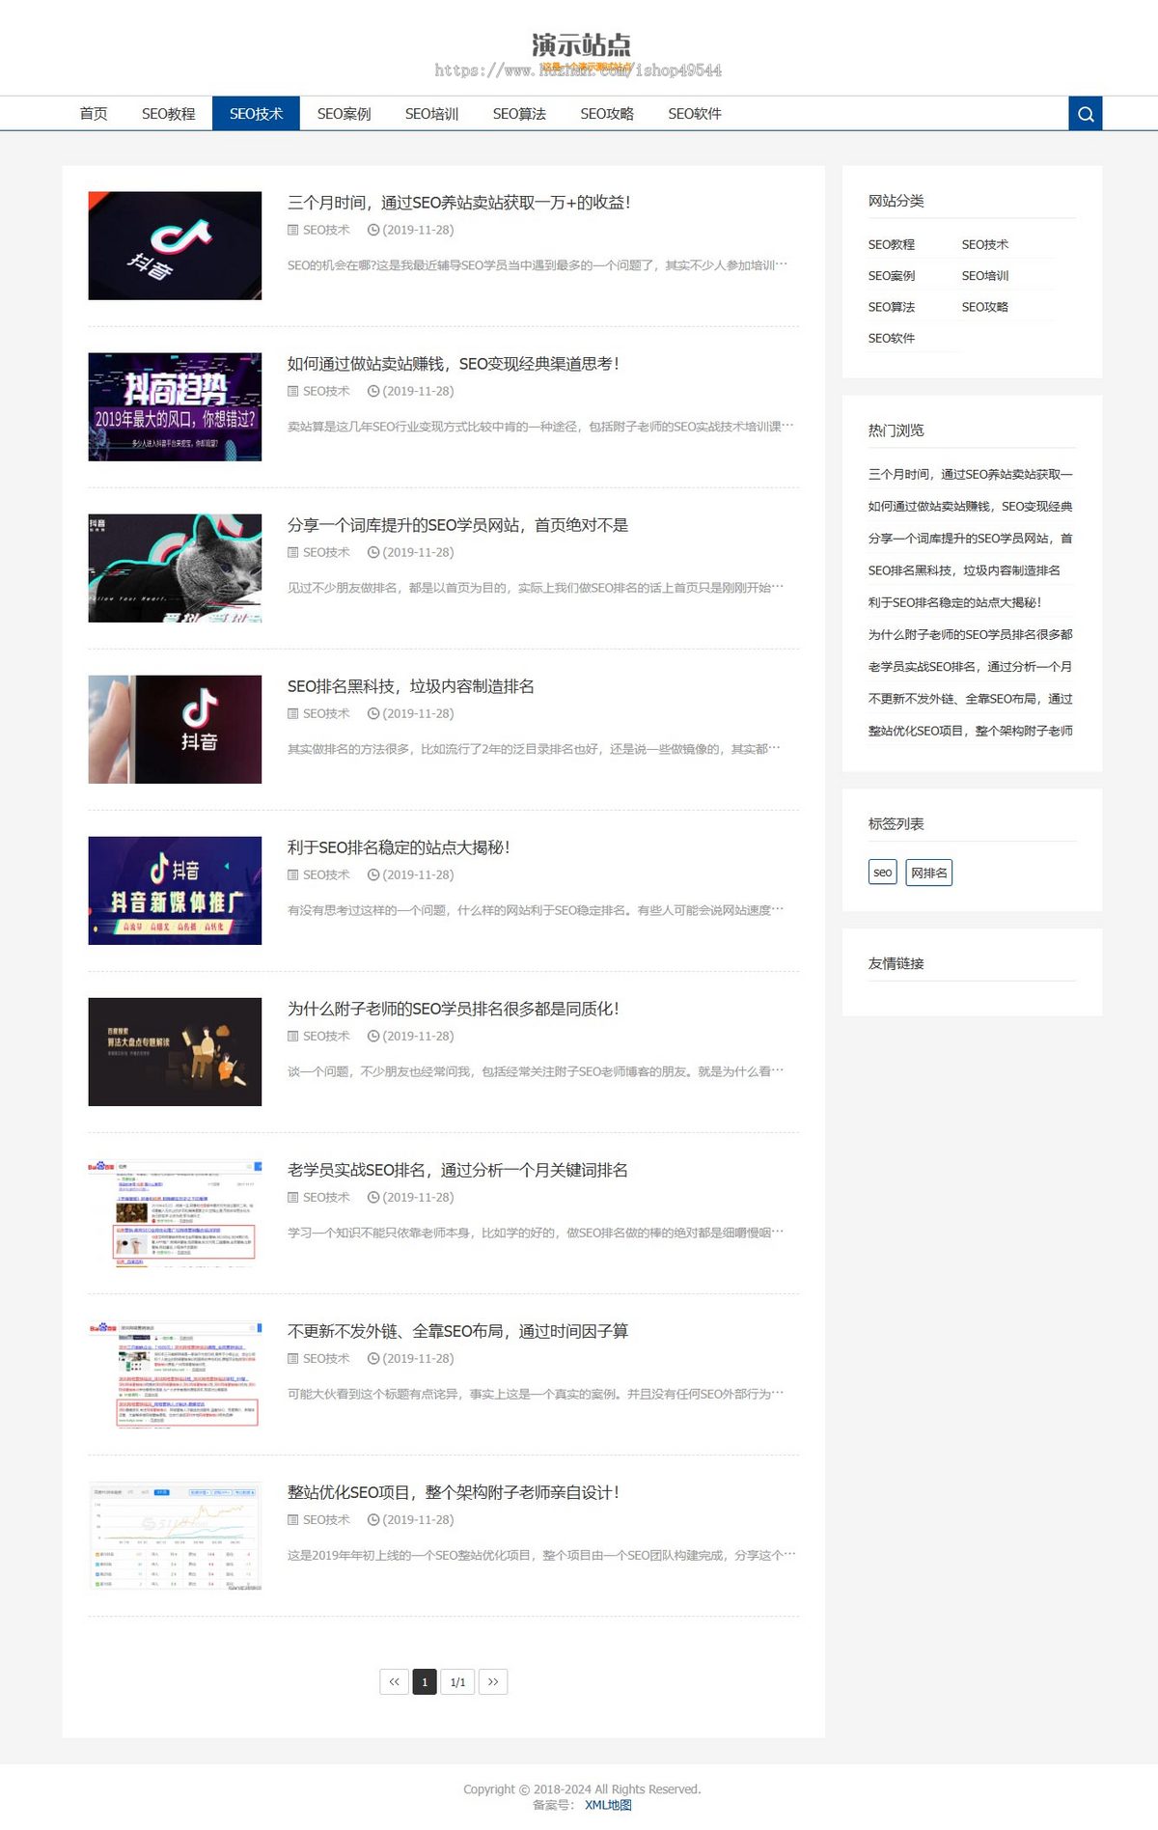Open SEO软件 in the navigation menu
The image size is (1158, 1830).
(x=695, y=114)
